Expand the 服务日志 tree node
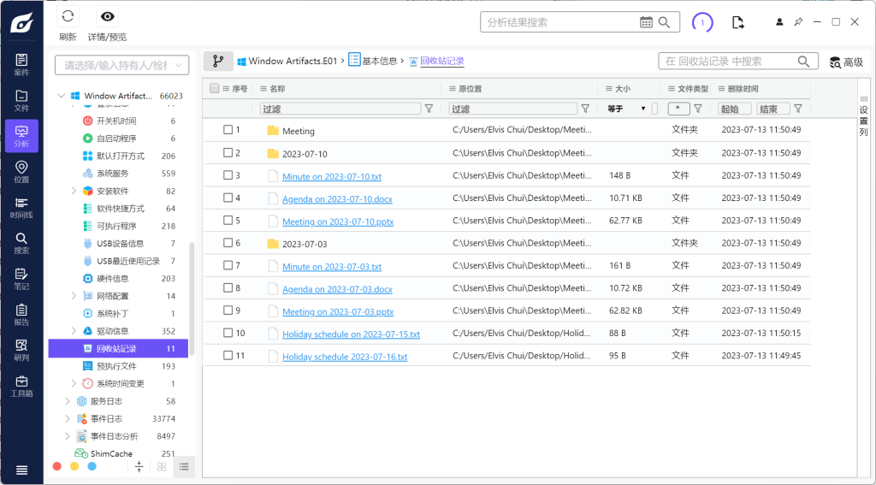The image size is (876, 485). (68, 401)
